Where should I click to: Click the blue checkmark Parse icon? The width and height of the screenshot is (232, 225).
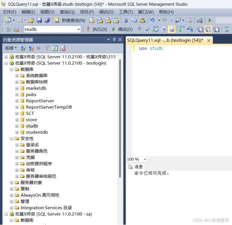coord(148,29)
